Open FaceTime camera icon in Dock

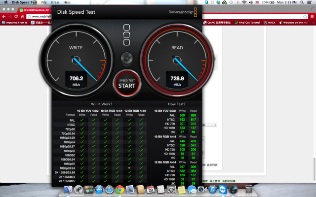pyautogui.click(x=202, y=189)
